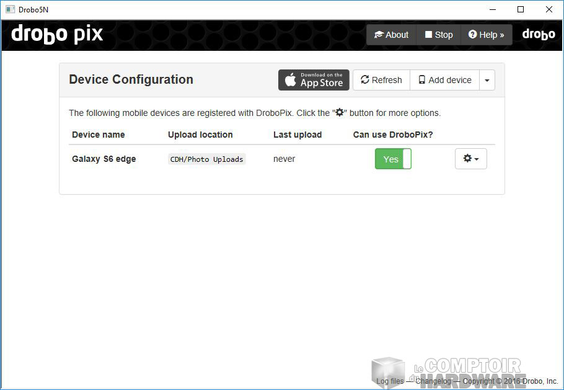Screen dimensions: 564x390
Task: Select the Galaxy S6 edge device name
Action: (x=104, y=159)
